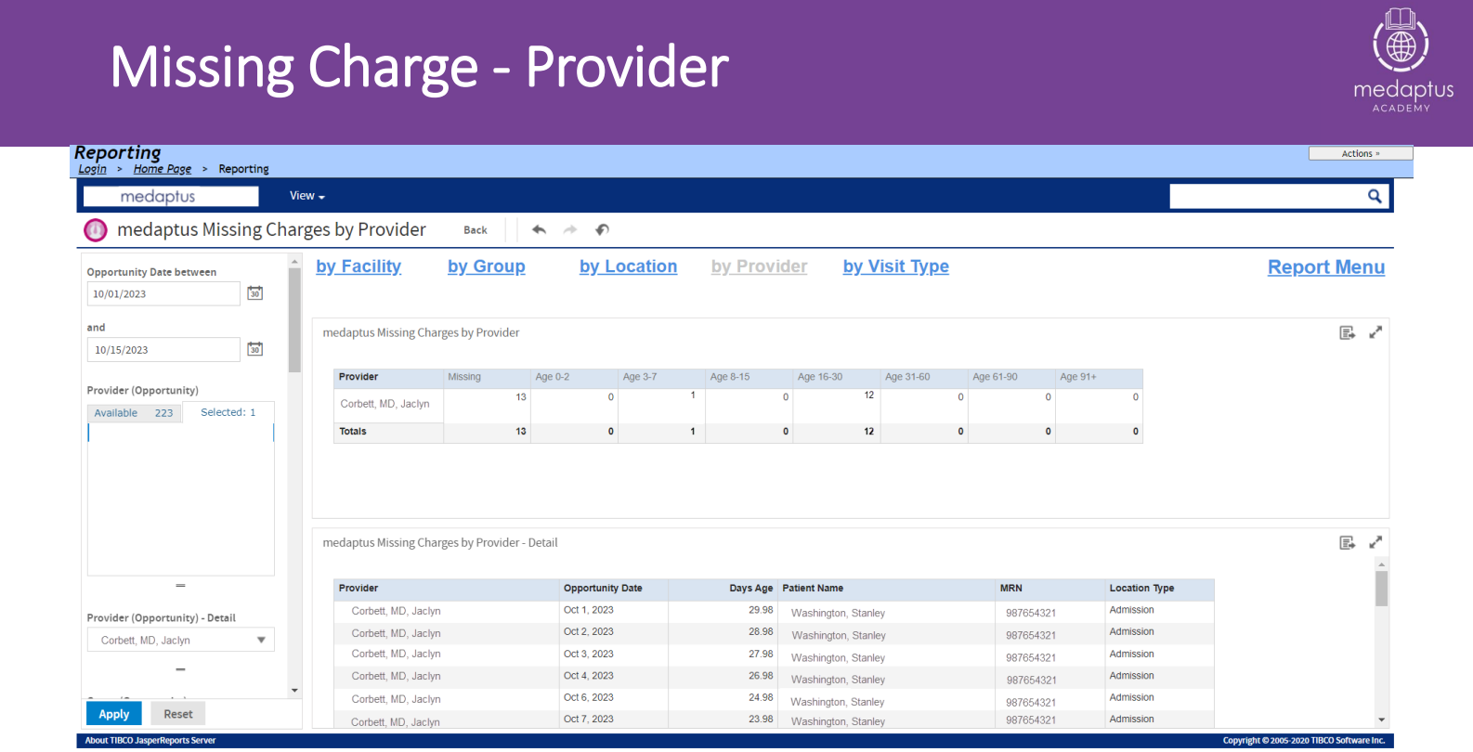Screen dimensions: 1473x752
Task: Click the Days Age column header
Action: pyautogui.click(x=751, y=589)
